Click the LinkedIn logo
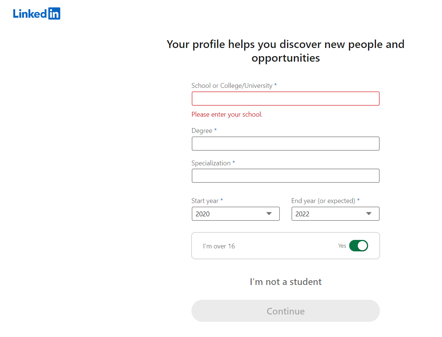The image size is (442, 337). pos(37,14)
